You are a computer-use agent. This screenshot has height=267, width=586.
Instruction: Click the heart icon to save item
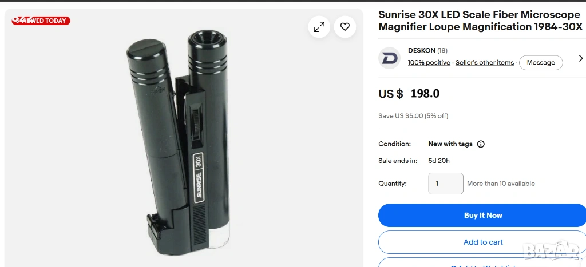coord(345,27)
